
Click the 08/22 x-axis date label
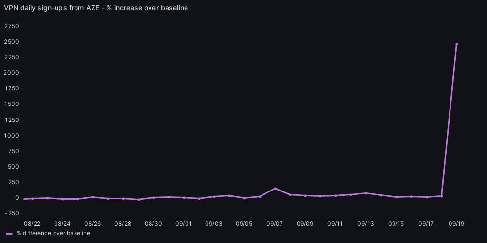point(32,224)
